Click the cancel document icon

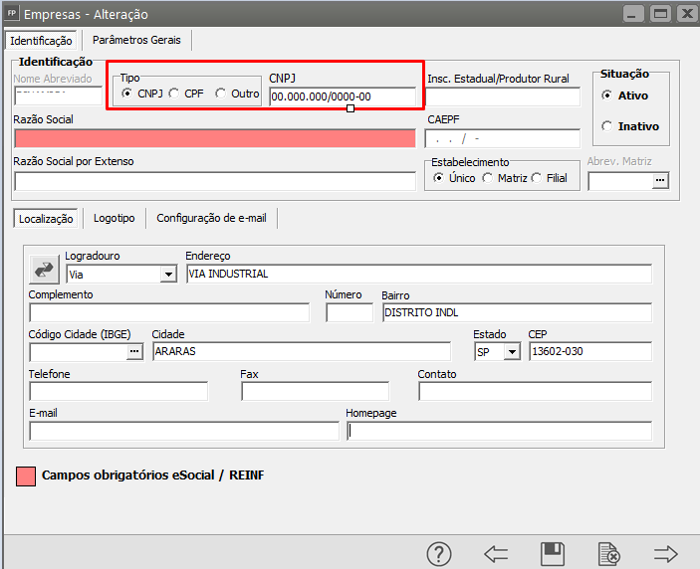608,554
